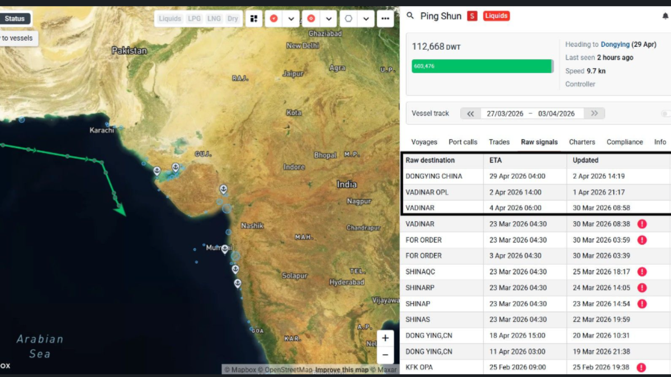Zoom in the map with plus button

click(x=385, y=338)
